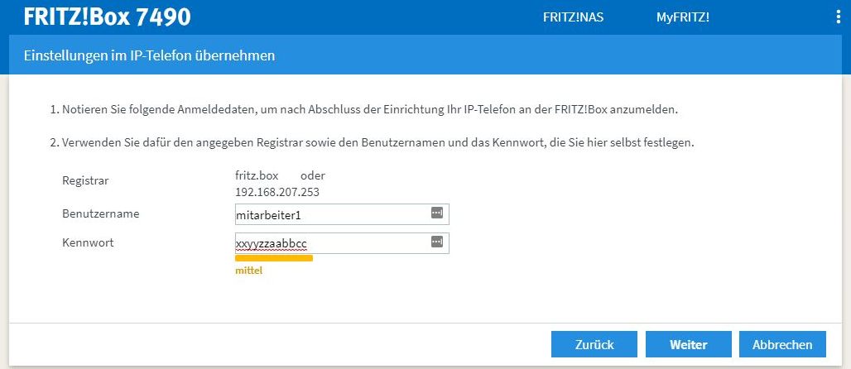The height and width of the screenshot is (369, 851).
Task: Open MyFRITZ! from the top bar
Action: (683, 17)
